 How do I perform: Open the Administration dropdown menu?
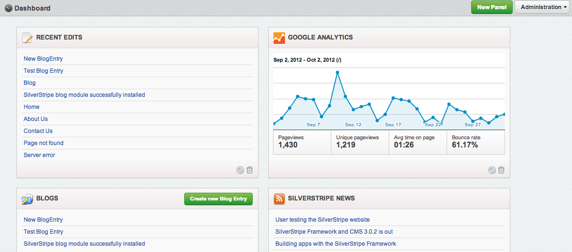click(x=543, y=7)
